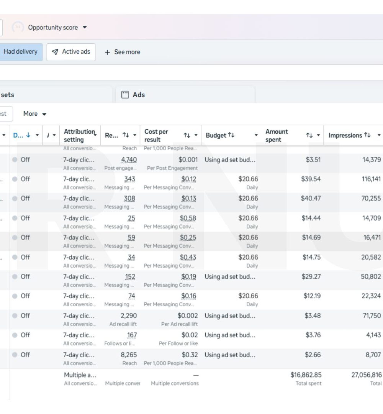Click the paper plane icon on Active ads
This screenshot has width=383, height=414.
point(55,52)
